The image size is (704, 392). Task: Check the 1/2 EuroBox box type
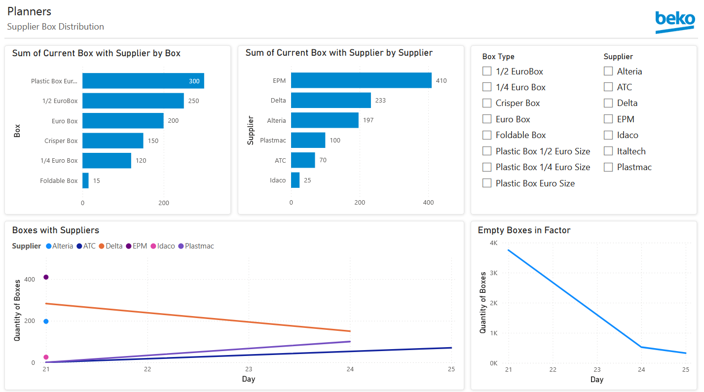pyautogui.click(x=487, y=71)
